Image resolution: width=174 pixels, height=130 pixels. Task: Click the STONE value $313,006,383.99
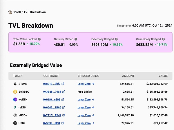click(157, 84)
